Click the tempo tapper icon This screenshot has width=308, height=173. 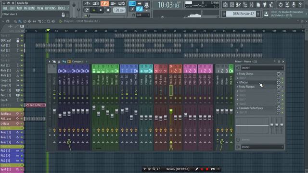[x=271, y=5]
